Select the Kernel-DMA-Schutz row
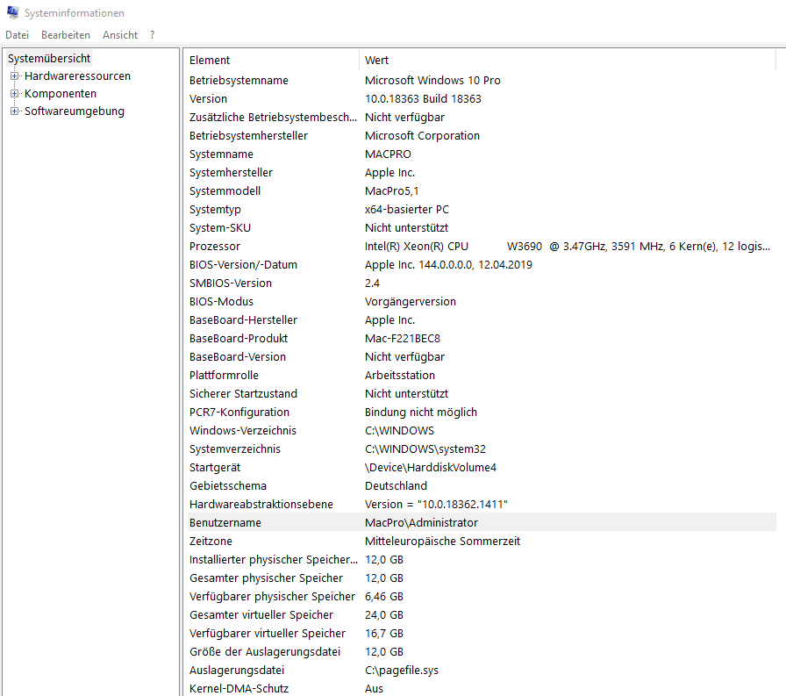786x696 pixels. pyautogui.click(x=482, y=688)
